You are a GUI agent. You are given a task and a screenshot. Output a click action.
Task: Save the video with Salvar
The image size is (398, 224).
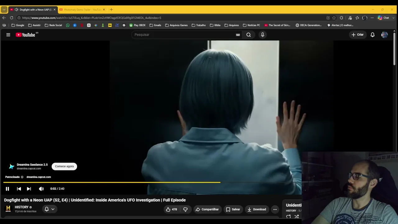[x=233, y=209]
